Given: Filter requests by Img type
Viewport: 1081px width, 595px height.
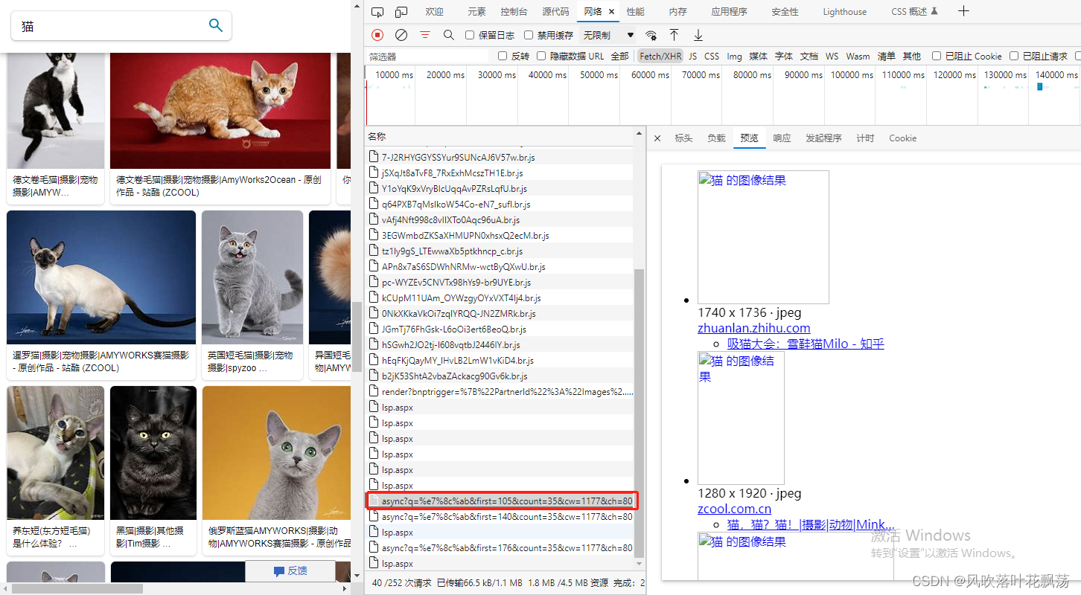Looking at the screenshot, I should [x=734, y=56].
